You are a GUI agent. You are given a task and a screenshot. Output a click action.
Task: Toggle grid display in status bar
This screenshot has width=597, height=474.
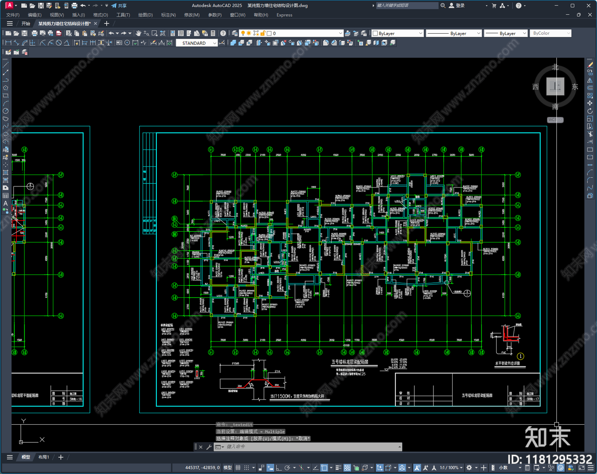tap(238, 468)
